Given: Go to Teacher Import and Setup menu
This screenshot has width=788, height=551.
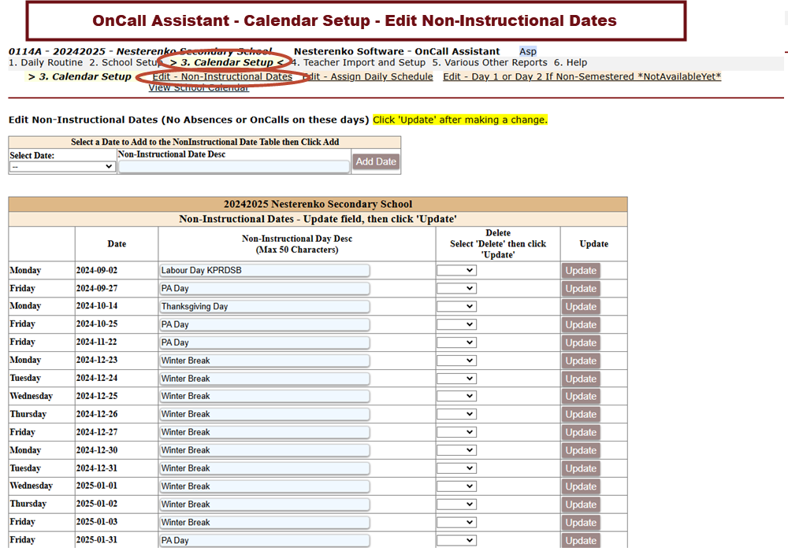Looking at the screenshot, I should [x=359, y=63].
